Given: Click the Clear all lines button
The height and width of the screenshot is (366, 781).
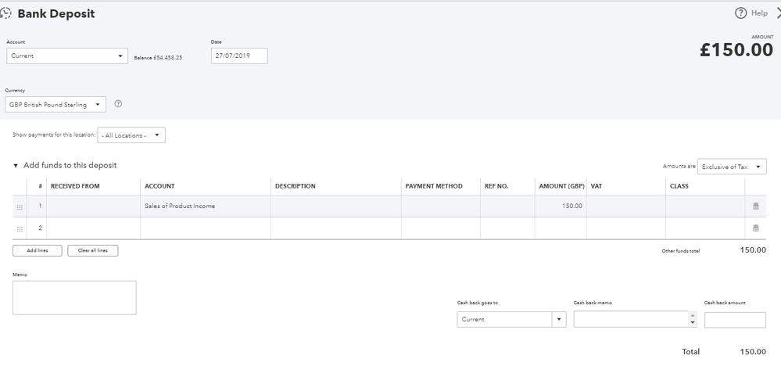Looking at the screenshot, I should [x=93, y=250].
